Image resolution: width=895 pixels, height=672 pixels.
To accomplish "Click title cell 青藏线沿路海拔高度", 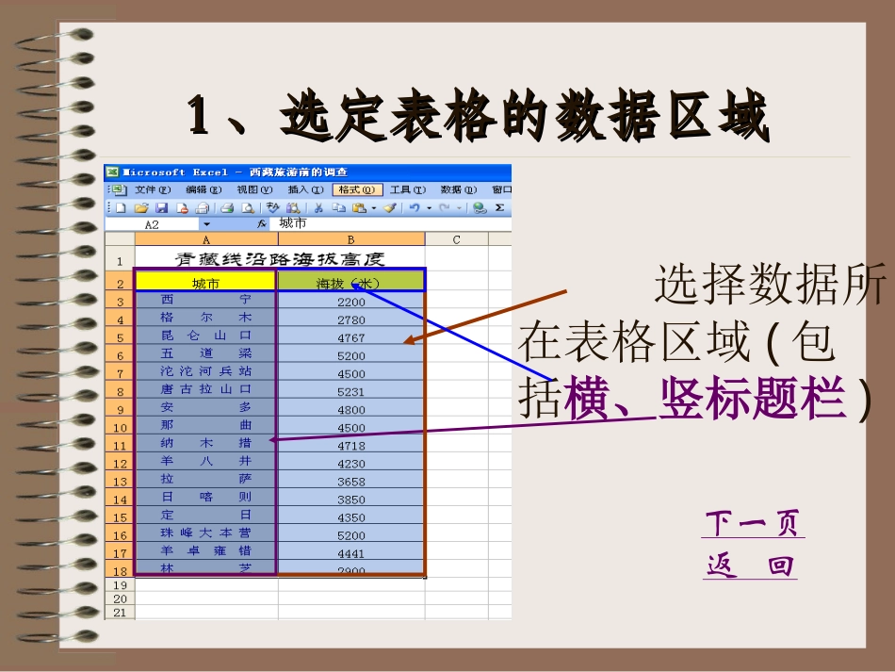I will tap(280, 259).
